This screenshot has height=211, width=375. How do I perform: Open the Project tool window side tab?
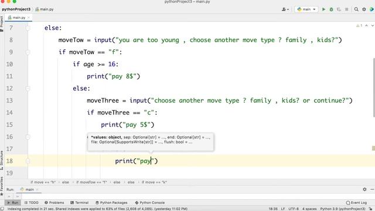pyautogui.click(x=2, y=23)
